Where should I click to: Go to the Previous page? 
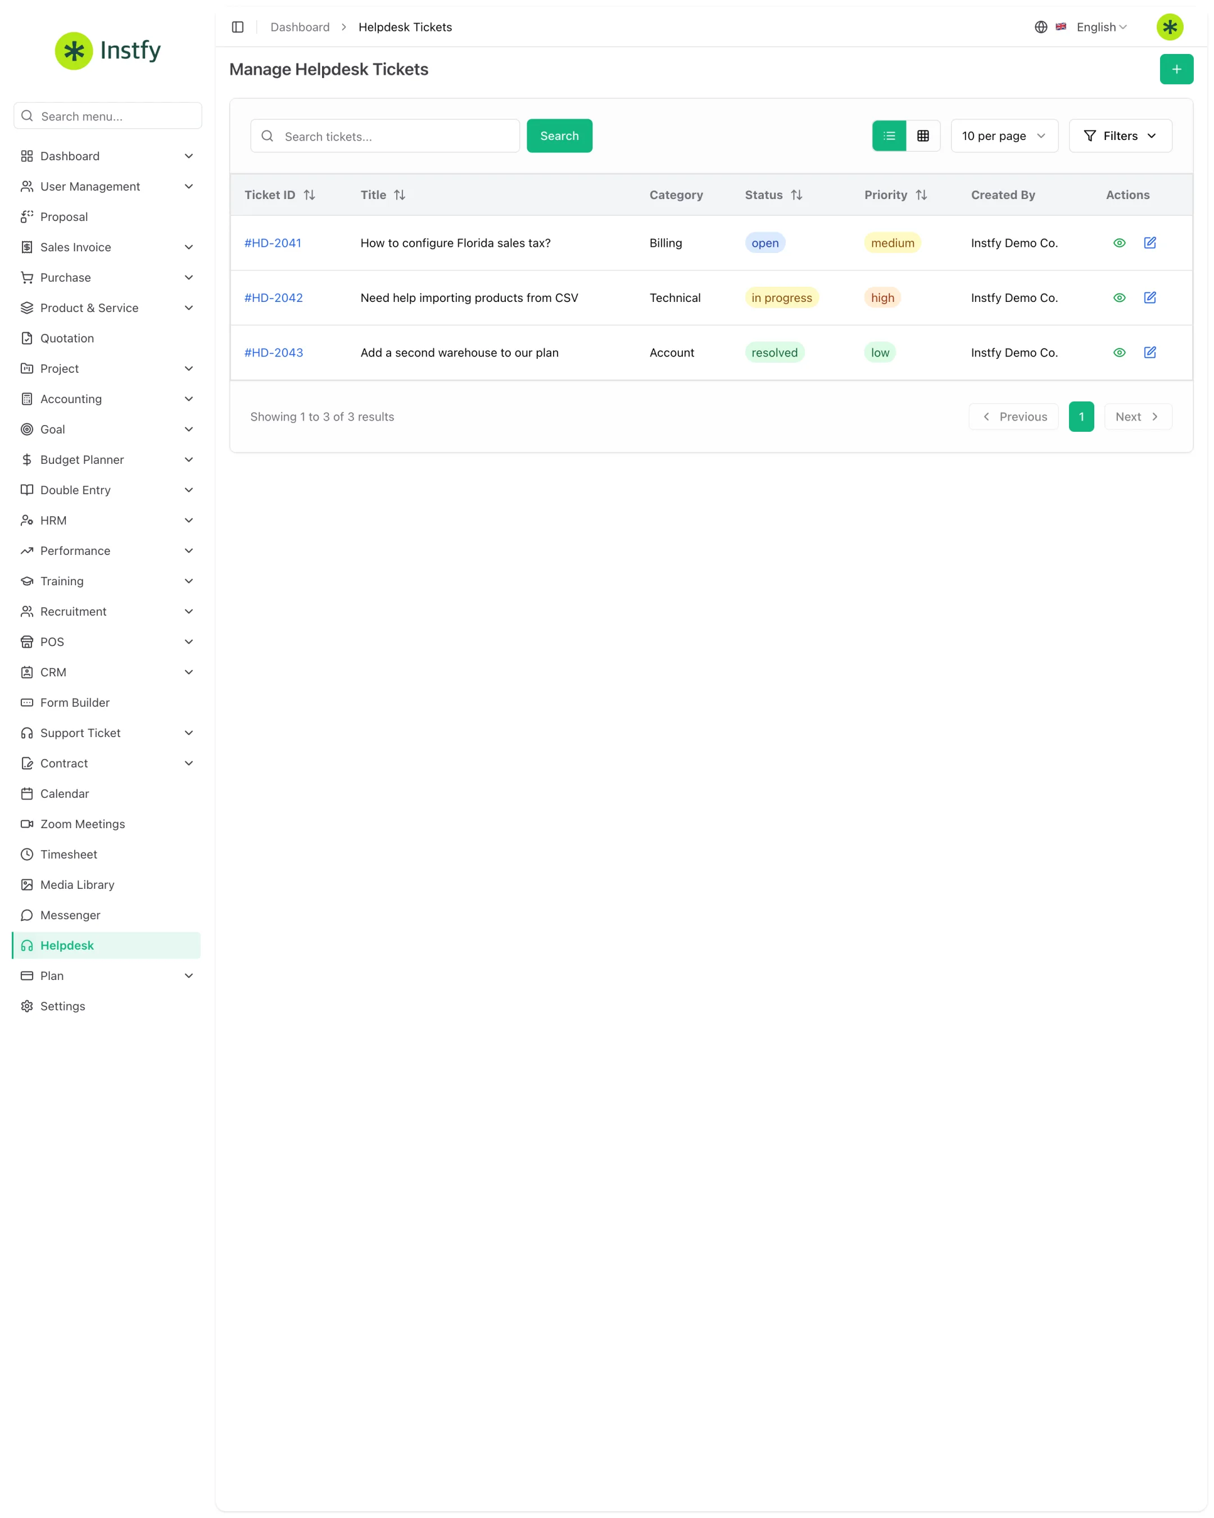click(x=1013, y=417)
